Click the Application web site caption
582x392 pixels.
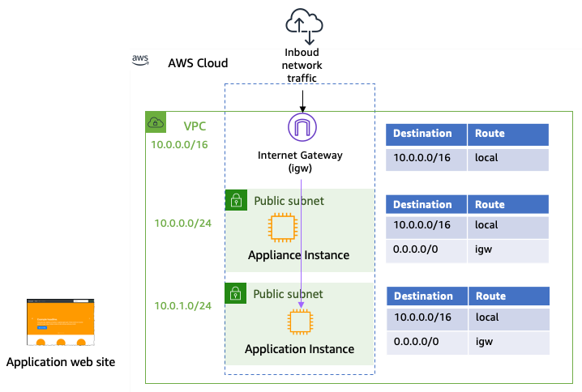click(x=61, y=362)
